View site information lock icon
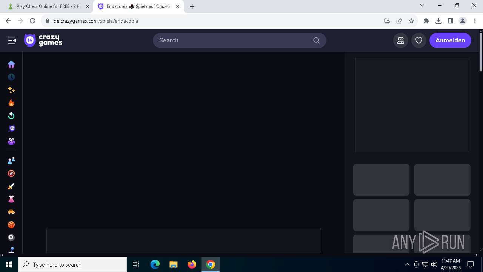The width and height of the screenshot is (483, 272). [x=48, y=21]
